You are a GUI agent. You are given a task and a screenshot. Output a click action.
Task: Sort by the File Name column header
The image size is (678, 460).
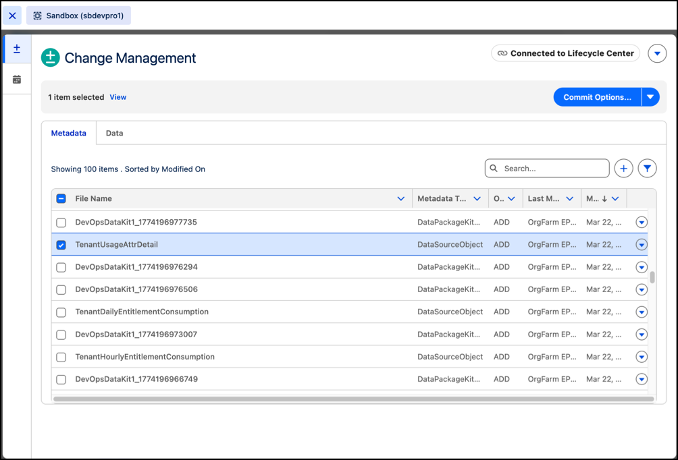[93, 199]
